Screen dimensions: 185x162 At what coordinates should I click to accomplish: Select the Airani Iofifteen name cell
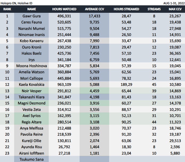pos(31,153)
